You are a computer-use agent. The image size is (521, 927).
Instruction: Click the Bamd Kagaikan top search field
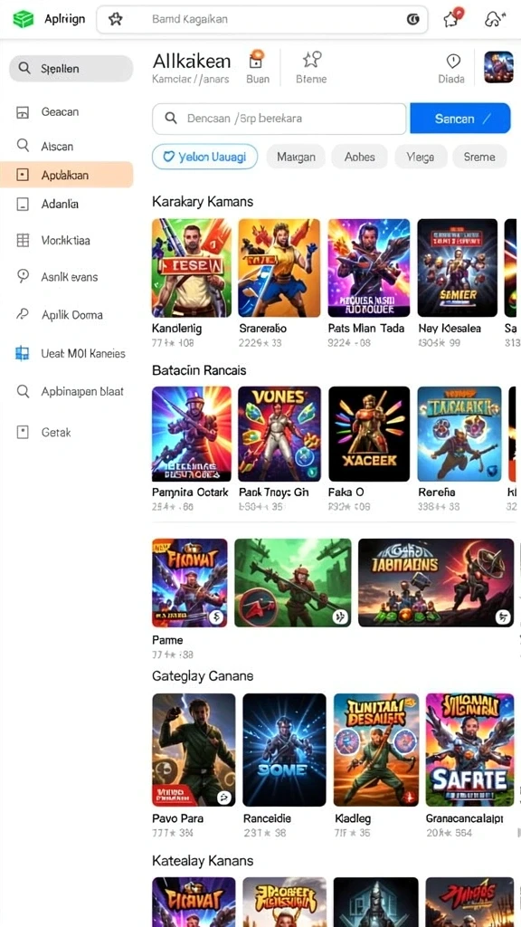pyautogui.click(x=261, y=20)
